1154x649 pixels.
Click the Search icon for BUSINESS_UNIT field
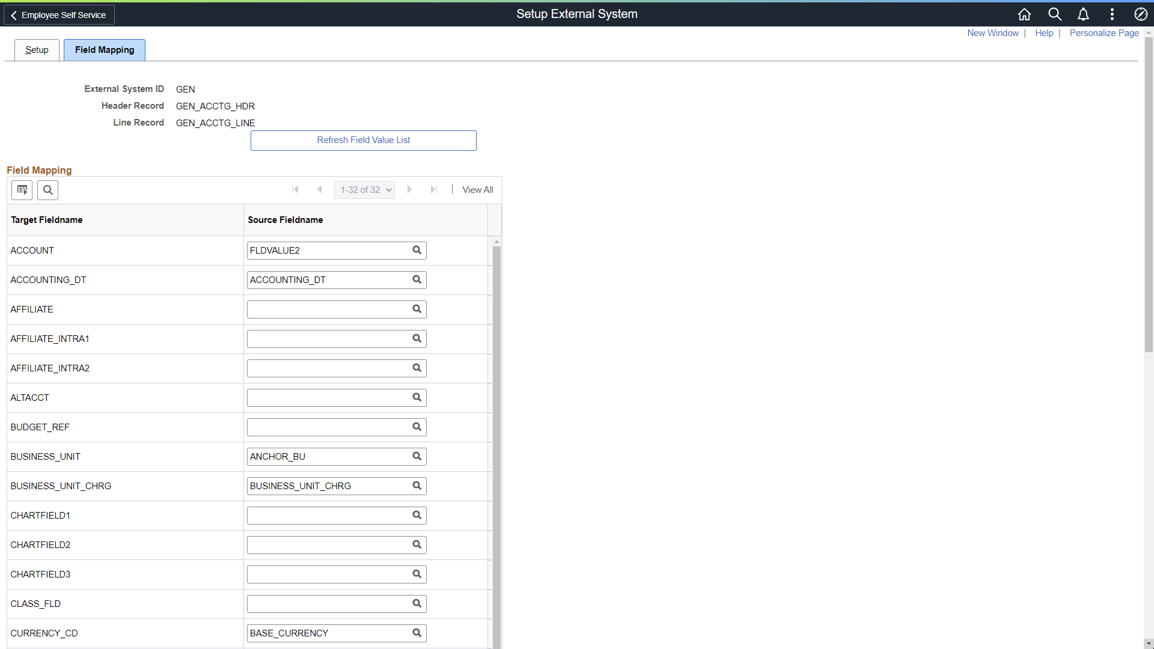coord(417,456)
